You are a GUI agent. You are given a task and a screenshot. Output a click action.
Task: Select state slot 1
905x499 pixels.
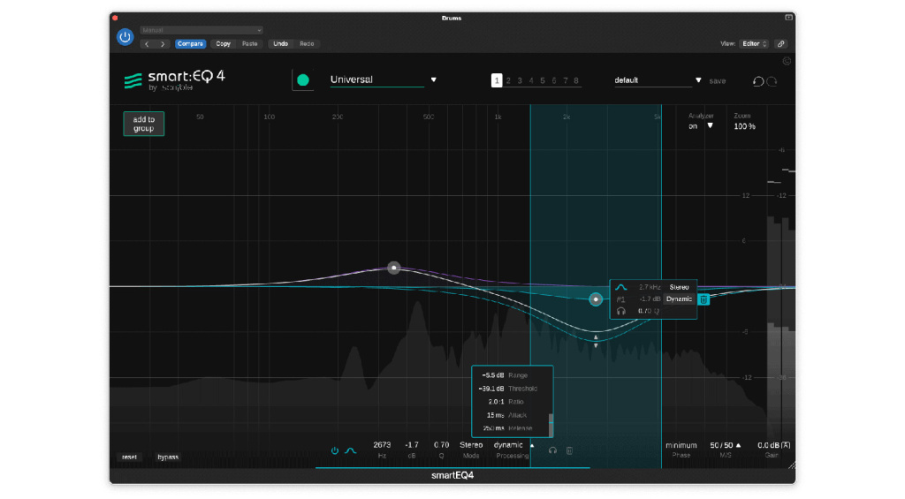(x=497, y=80)
